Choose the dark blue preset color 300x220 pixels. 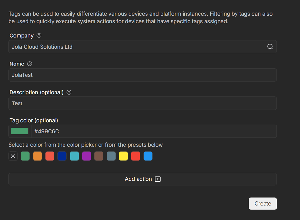click(62, 156)
